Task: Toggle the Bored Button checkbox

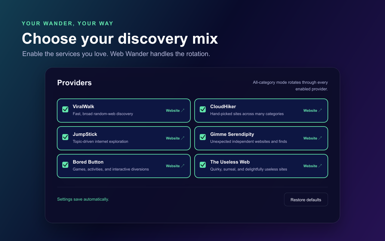Action: (65, 165)
